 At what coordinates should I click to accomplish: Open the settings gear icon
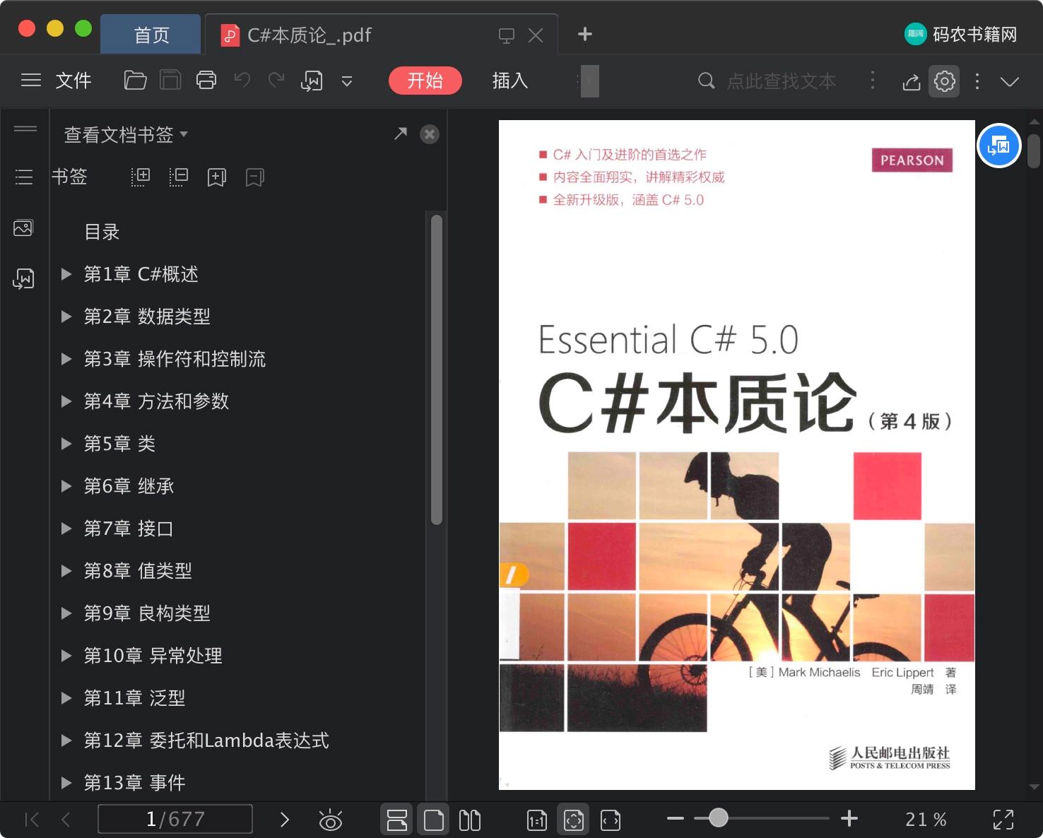(x=945, y=81)
